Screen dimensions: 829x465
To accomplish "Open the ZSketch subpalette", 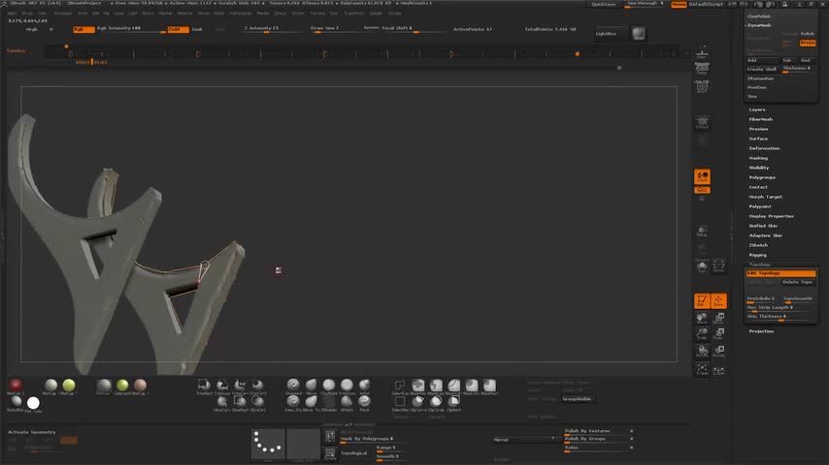I will click(758, 245).
